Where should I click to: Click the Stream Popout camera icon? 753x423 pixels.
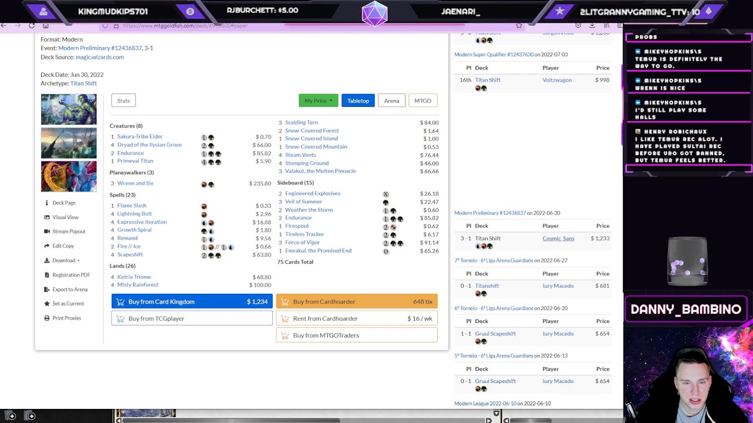[47, 231]
